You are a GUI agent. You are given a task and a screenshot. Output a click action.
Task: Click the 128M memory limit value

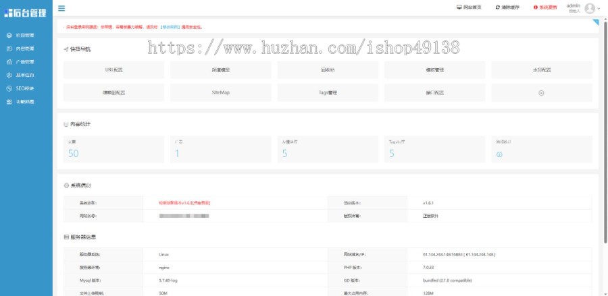coord(428,293)
